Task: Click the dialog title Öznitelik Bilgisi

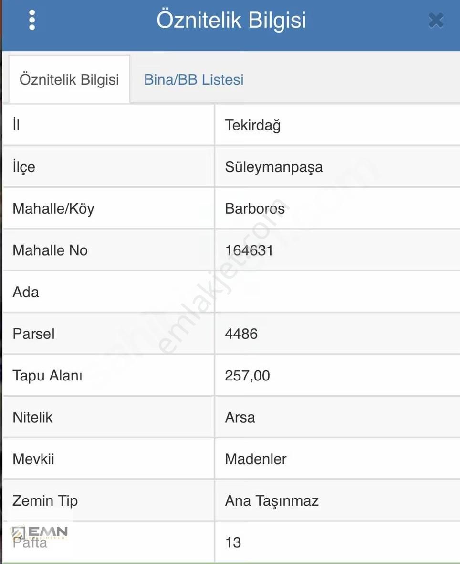Action: pos(231,21)
